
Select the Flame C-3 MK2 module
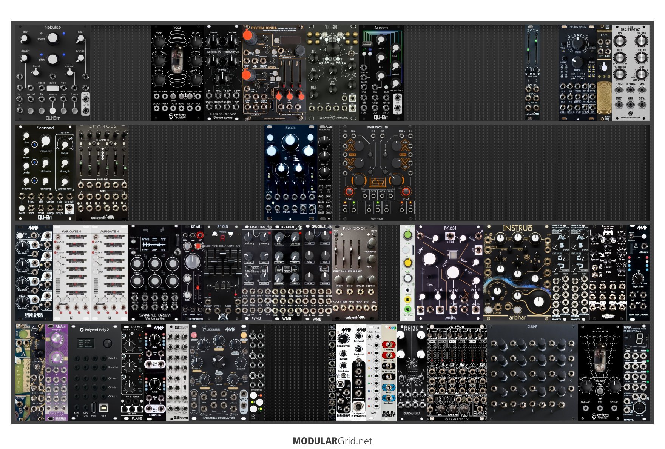(x=132, y=372)
